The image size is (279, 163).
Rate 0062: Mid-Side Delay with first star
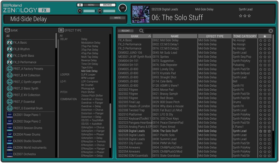click(x=260, y=40)
